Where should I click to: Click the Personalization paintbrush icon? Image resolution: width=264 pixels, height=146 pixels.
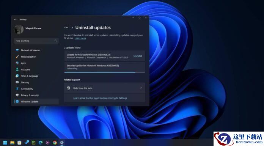(x=17, y=57)
